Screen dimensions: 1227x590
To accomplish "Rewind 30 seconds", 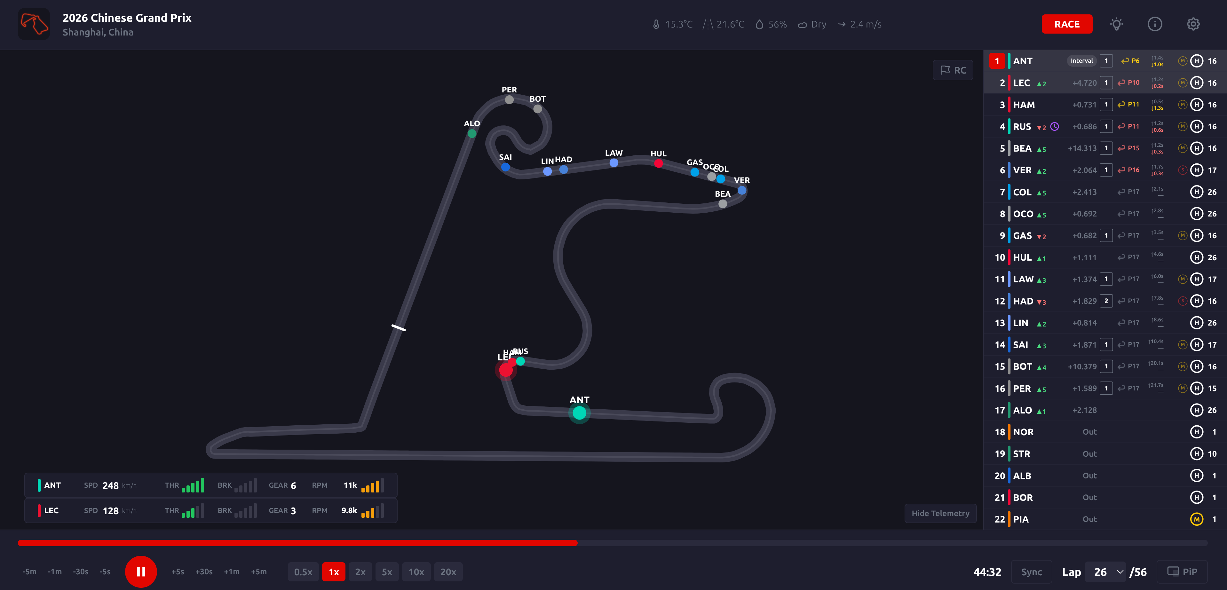I will click(81, 572).
